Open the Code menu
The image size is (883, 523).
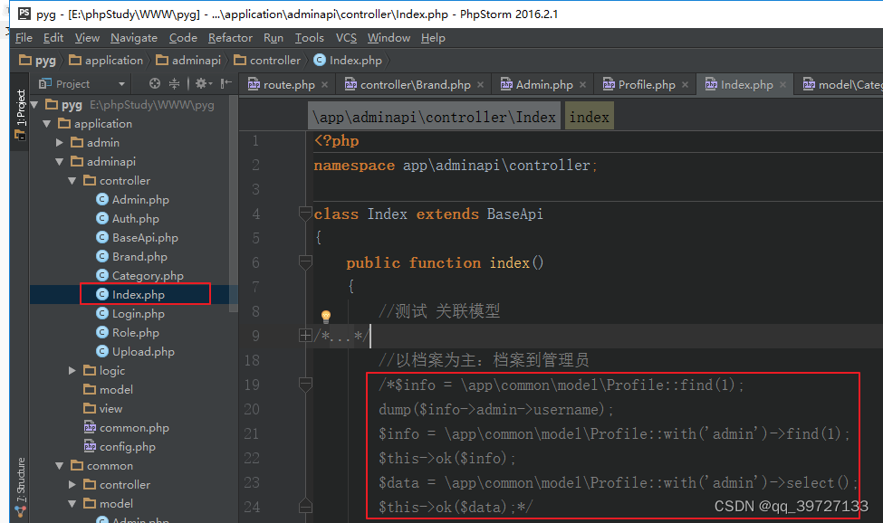(x=183, y=38)
